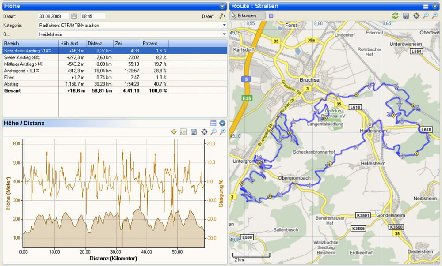Click the purple square map color swatch

coord(271,16)
